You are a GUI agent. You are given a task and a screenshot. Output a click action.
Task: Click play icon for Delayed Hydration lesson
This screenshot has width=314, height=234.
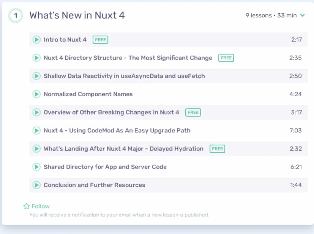tap(37, 148)
